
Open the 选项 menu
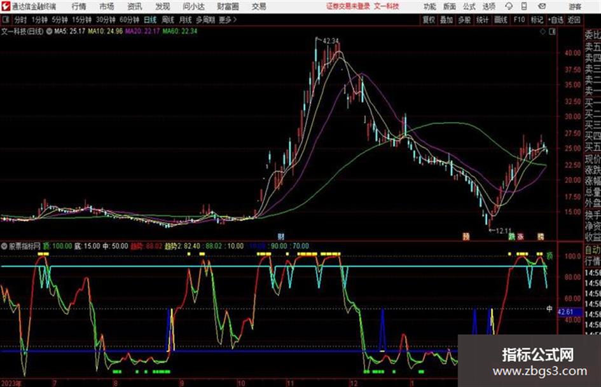pyautogui.click(x=488, y=6)
